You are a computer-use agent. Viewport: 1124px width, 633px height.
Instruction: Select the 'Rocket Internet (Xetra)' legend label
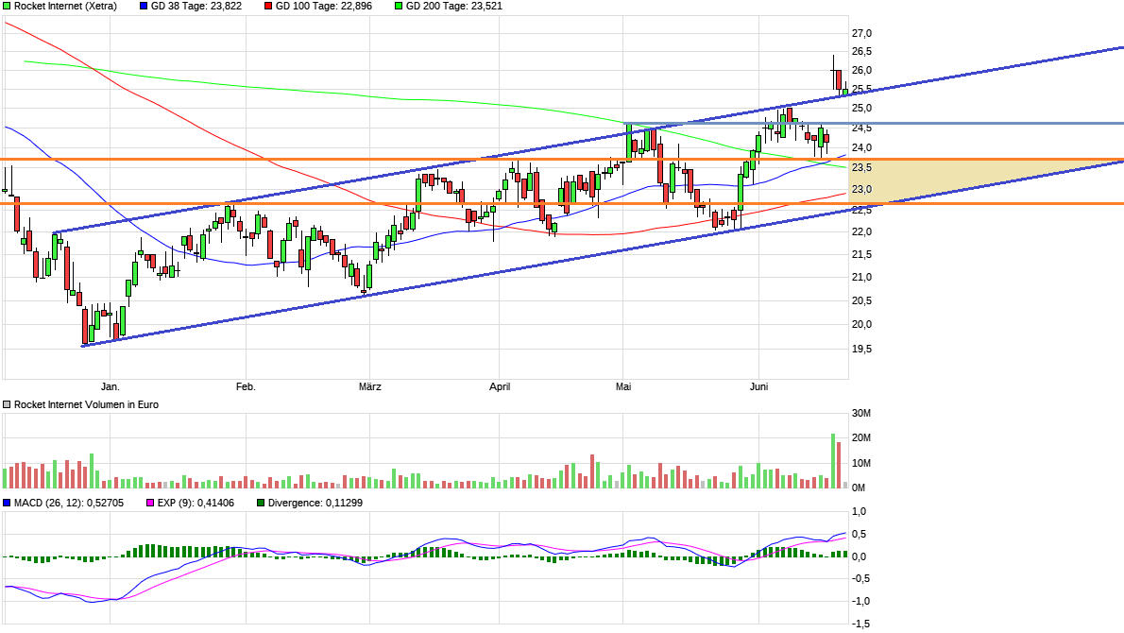tap(65, 6)
